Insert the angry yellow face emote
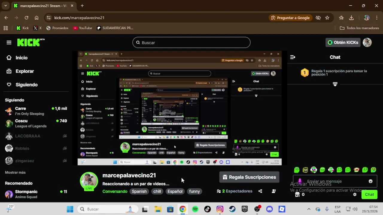The image size is (383, 215). pos(305,170)
